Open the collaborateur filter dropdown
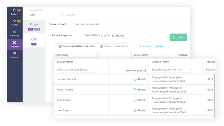The width and height of the screenshot is (224, 126). click(77, 70)
